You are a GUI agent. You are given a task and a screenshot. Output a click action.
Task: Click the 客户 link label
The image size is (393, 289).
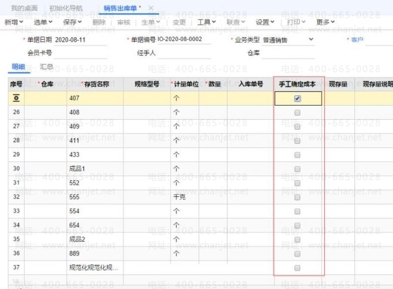357,40
